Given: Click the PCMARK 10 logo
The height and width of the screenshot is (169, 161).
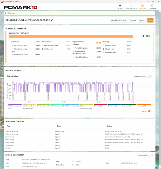Looking at the screenshot, I should 21,7.
